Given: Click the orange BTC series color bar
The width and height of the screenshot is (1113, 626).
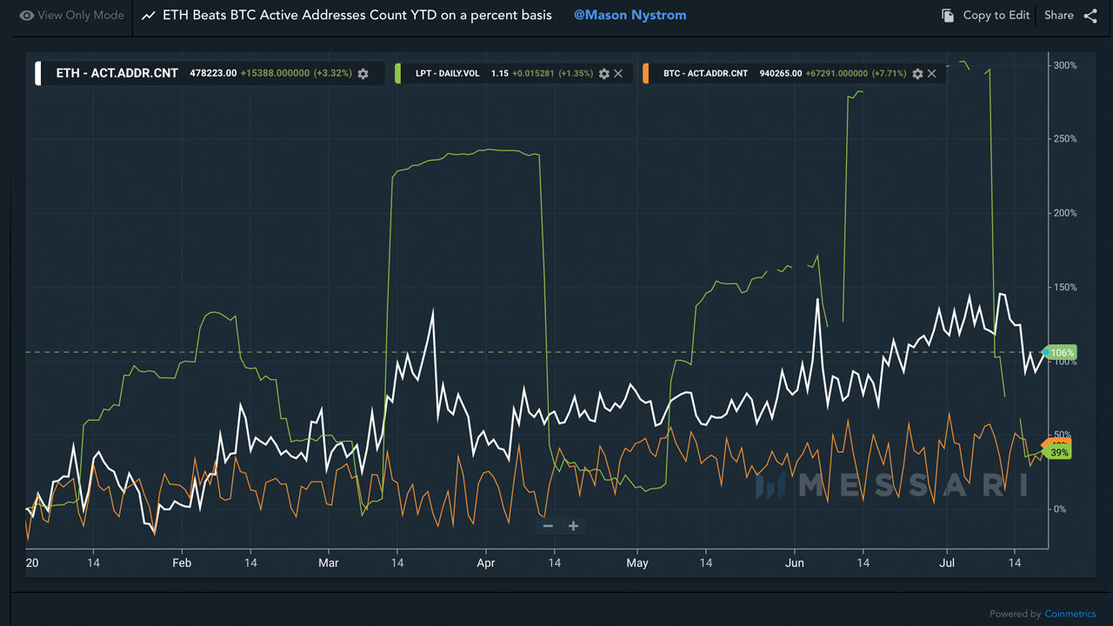Looking at the screenshot, I should pos(645,74).
